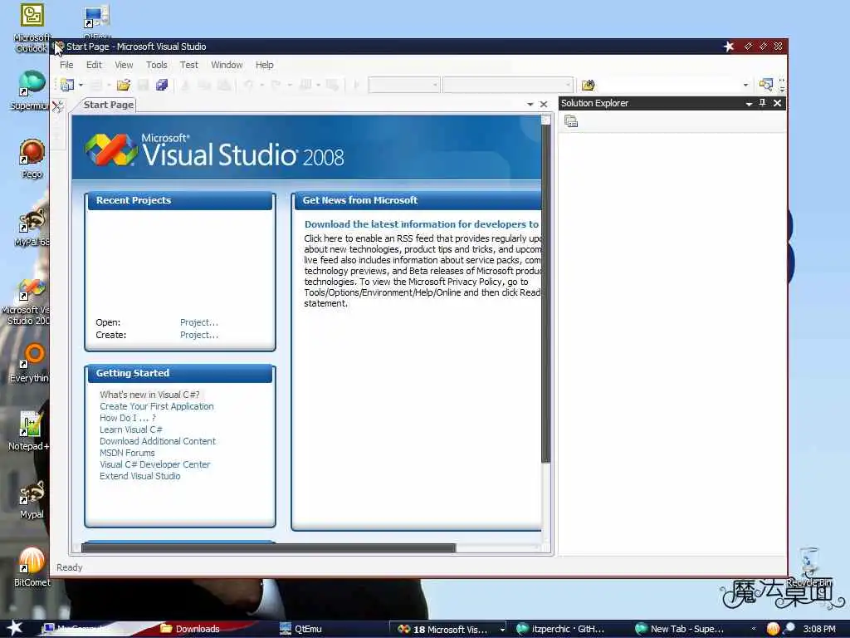Open the Pego desktop shortcut

pos(32,159)
